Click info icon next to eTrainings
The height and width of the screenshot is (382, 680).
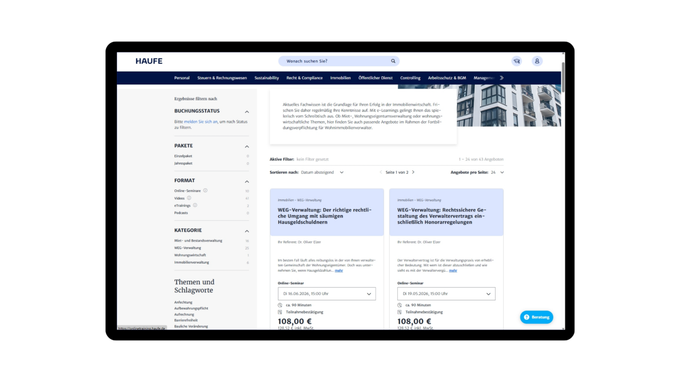tap(195, 205)
